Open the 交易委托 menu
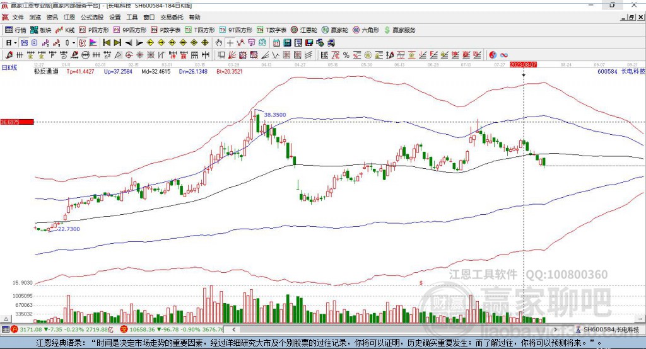 point(172,17)
